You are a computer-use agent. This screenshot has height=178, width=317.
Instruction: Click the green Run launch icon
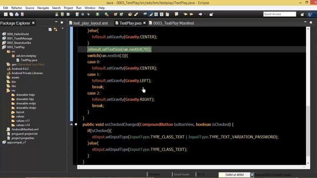click(98, 14)
